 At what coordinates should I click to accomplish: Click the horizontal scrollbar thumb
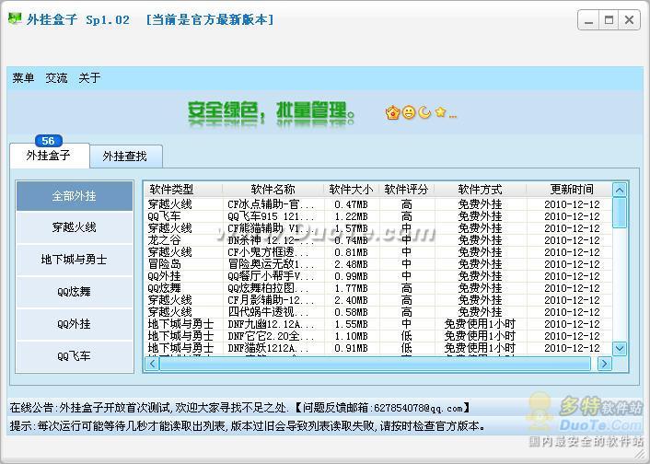(x=375, y=364)
